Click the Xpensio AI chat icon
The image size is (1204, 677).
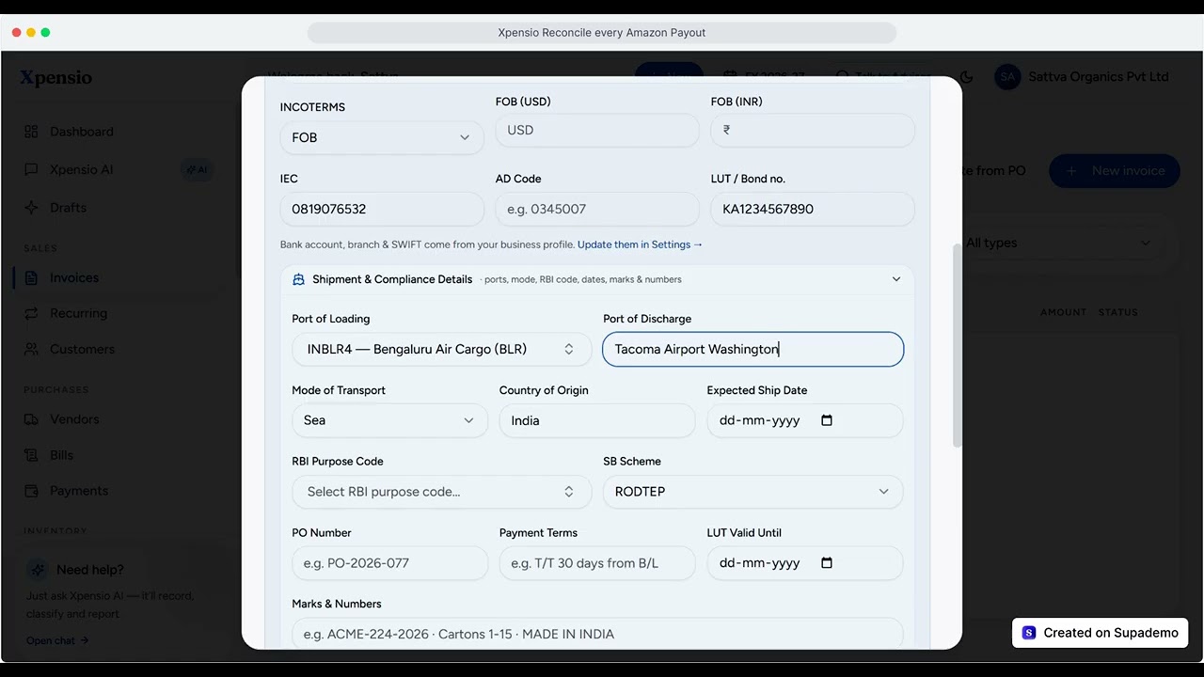pyautogui.click(x=32, y=170)
